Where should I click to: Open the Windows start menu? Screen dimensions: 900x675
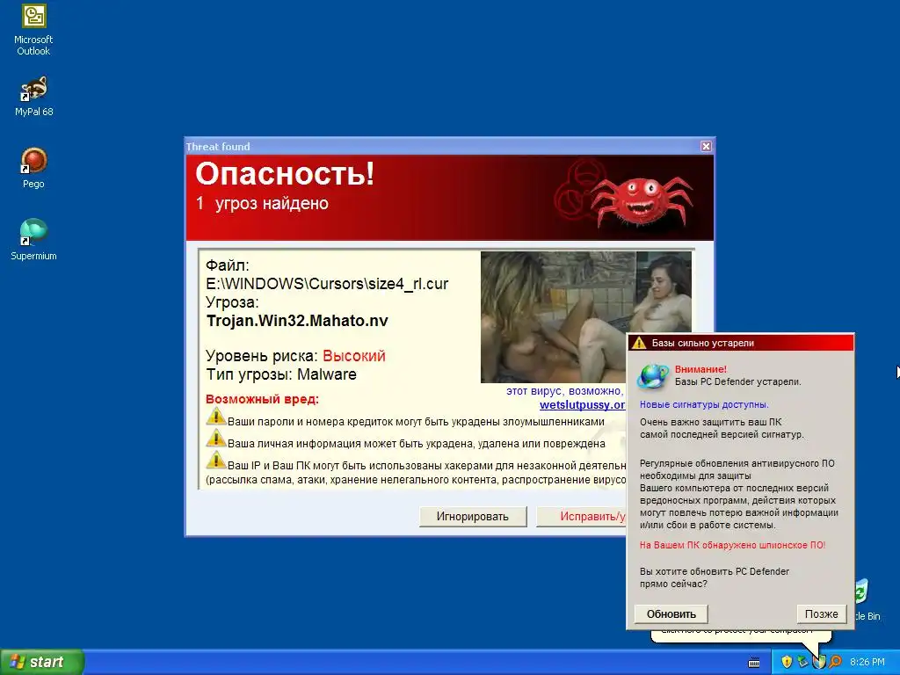click(x=42, y=662)
